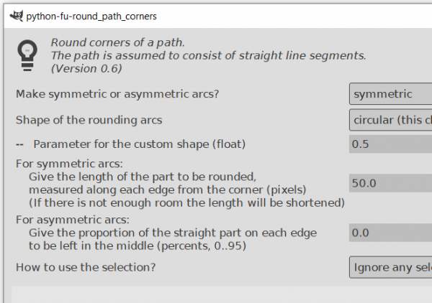Focus the symmetric arc length field showing 50.0
The height and width of the screenshot is (303, 432).
(x=390, y=183)
